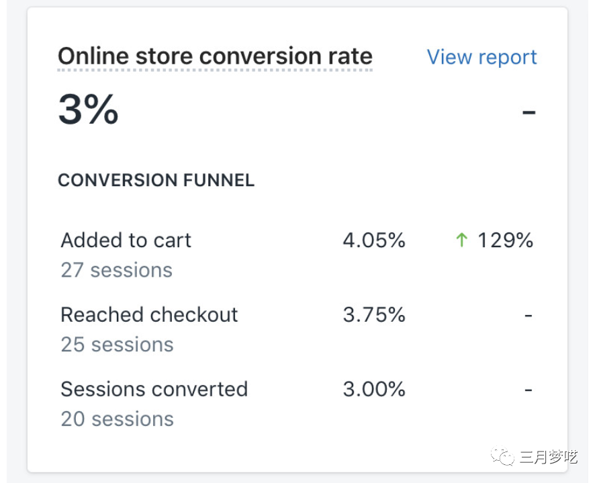Open the View report link
Image resolution: width=597 pixels, height=483 pixels.
481,57
